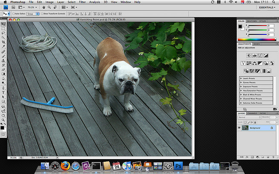Switch to the Channels tab
The image size is (279, 174).
pos(252,113)
